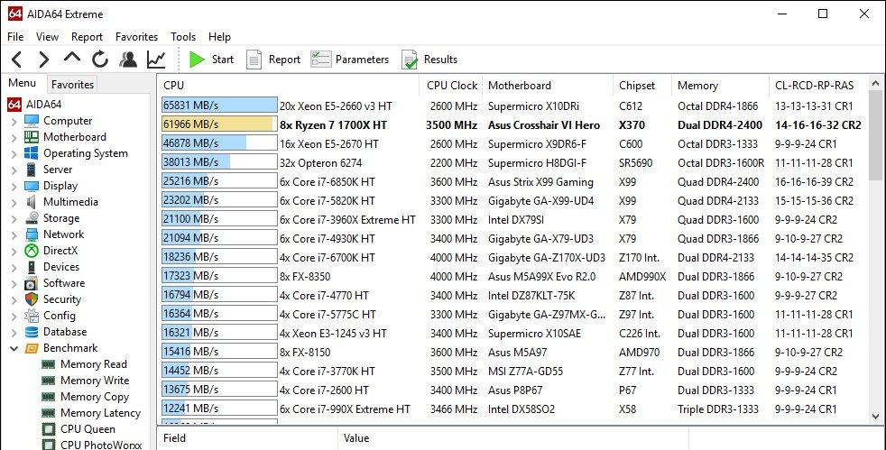Select the 8x FX-8350 result row
The height and width of the screenshot is (450, 886).
tap(513, 277)
